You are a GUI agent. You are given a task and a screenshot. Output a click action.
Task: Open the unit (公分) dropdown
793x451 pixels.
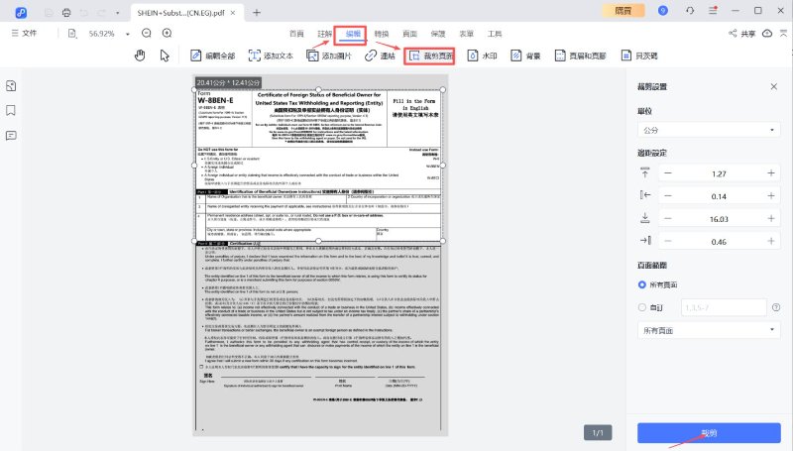tap(709, 130)
